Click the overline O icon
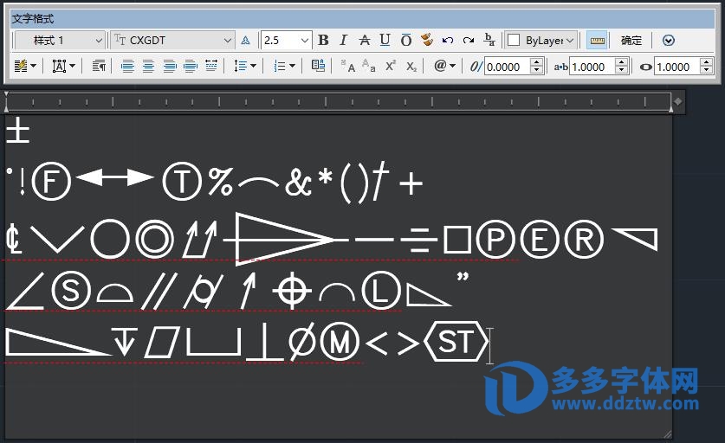The image size is (725, 443). click(x=405, y=40)
